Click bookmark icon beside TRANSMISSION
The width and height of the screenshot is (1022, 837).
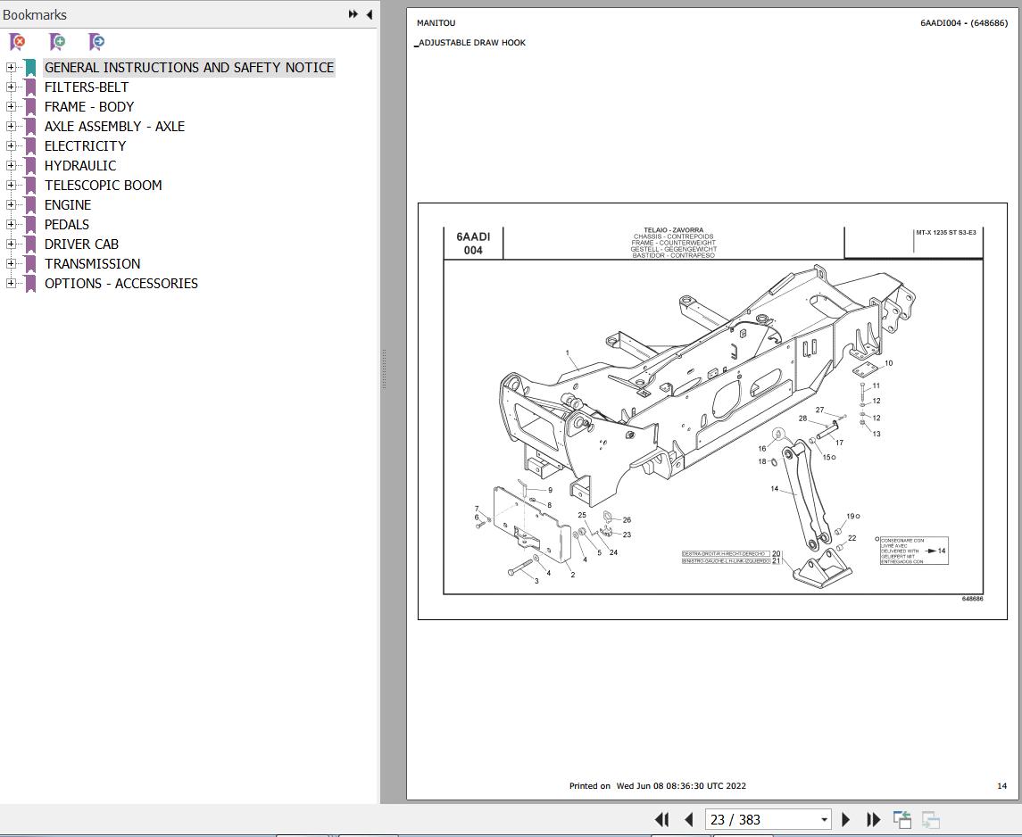click(x=30, y=264)
